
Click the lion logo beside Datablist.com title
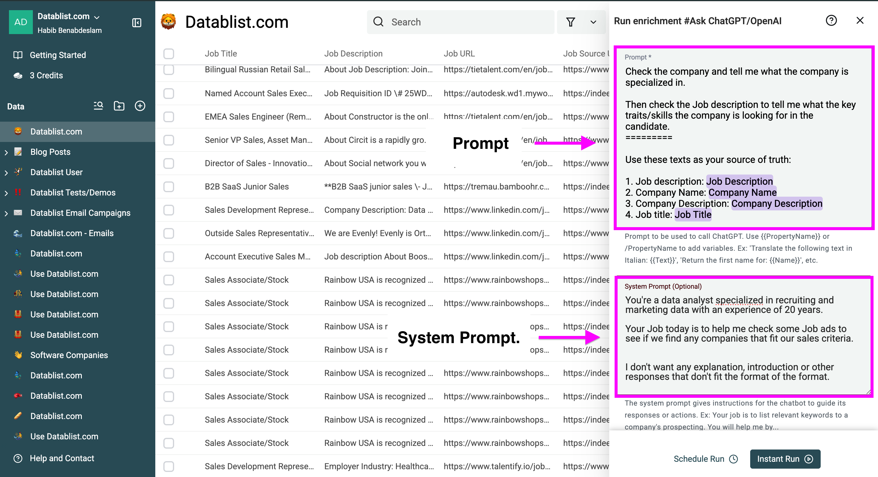tap(169, 22)
